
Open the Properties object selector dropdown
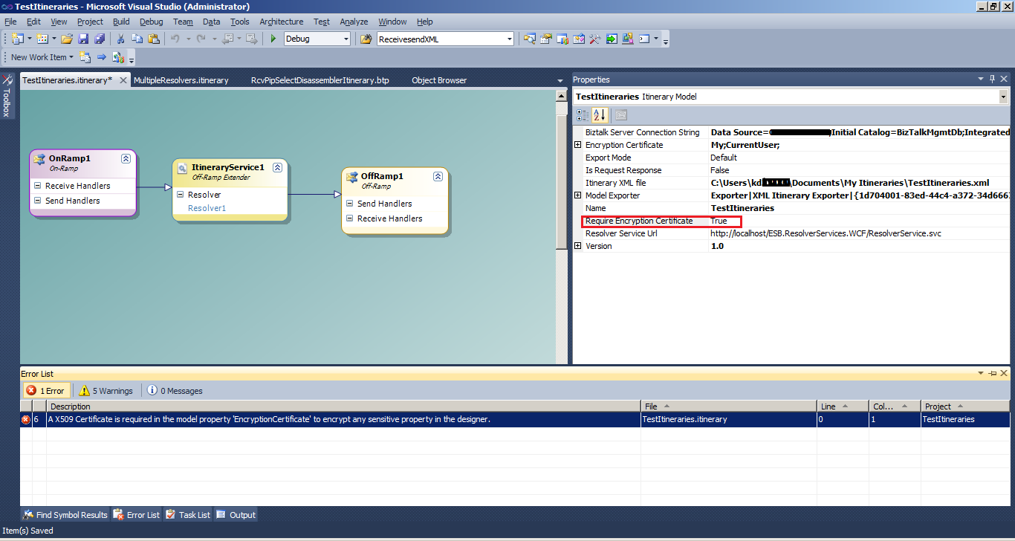[x=1003, y=97]
